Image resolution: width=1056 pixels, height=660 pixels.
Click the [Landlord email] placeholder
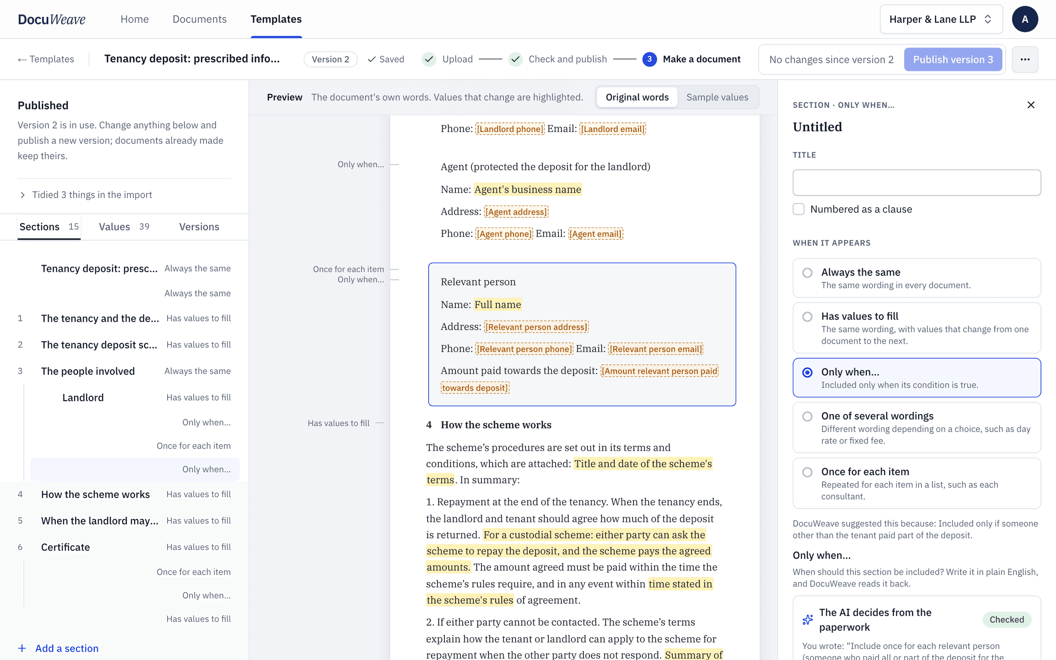pos(612,129)
